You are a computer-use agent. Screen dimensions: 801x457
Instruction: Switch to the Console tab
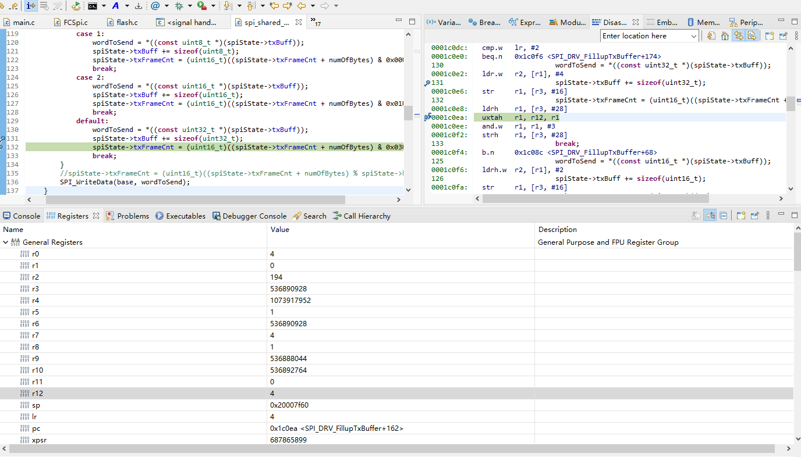22,216
